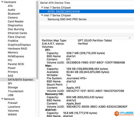
Task: Collapse the Network section triangle
Action: pyautogui.click(x=2, y=99)
